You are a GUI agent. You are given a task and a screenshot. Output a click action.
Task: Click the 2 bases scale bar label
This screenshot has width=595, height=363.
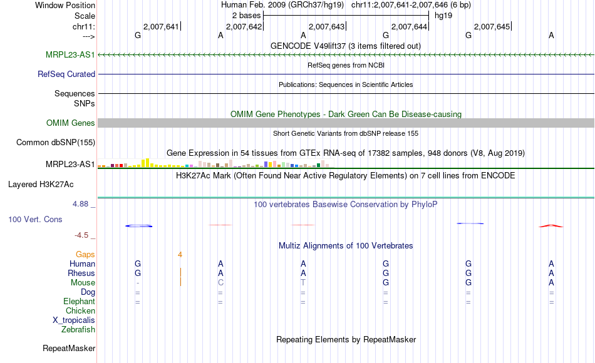[x=247, y=16]
